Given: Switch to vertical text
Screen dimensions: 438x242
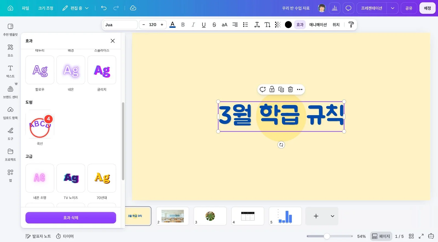Looking at the screenshot, I should tap(267, 25).
